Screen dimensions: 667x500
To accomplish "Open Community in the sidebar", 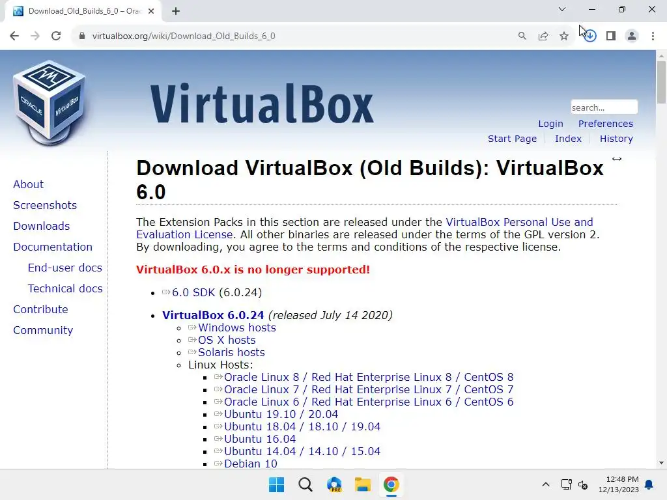I will [43, 330].
